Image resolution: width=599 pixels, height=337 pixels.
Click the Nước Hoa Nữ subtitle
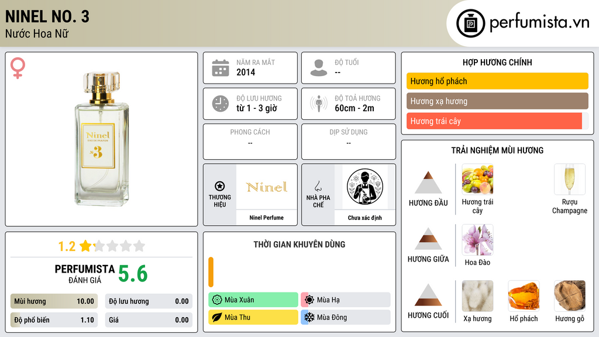[x=37, y=33]
